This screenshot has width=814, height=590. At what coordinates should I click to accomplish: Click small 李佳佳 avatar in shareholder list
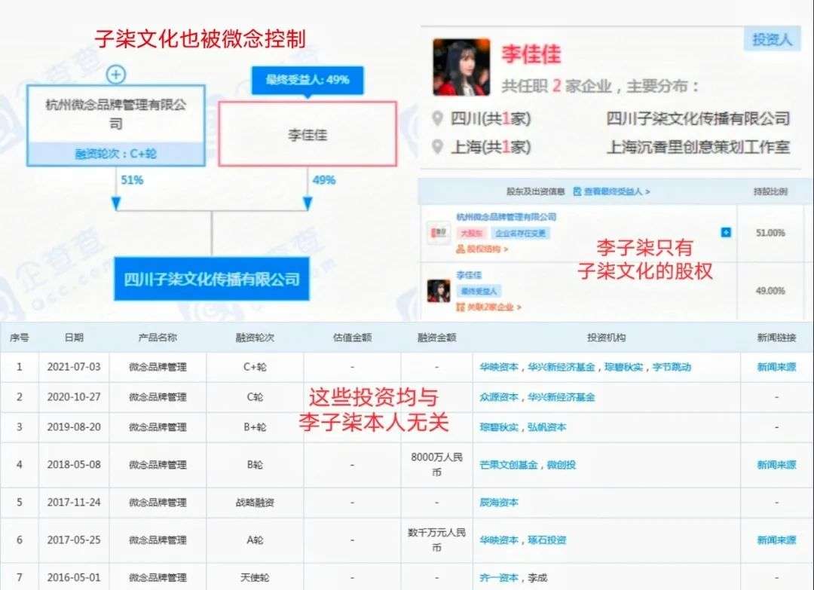(438, 291)
